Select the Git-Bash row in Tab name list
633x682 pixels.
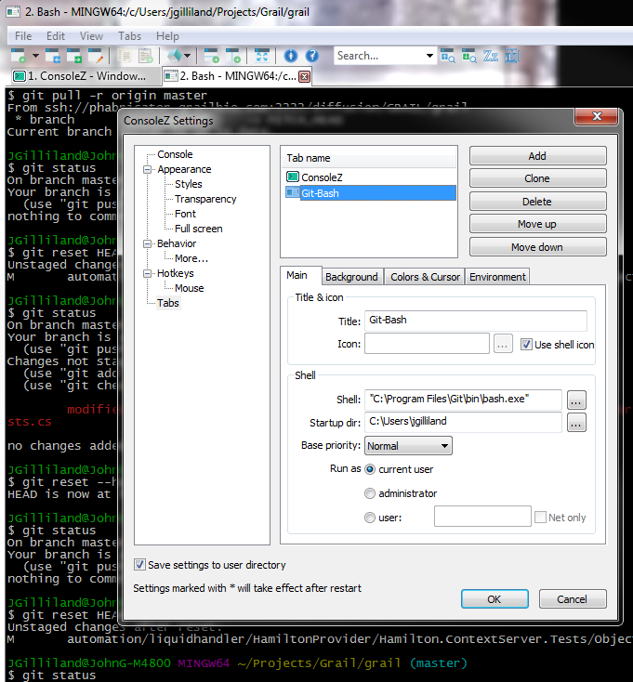[370, 193]
